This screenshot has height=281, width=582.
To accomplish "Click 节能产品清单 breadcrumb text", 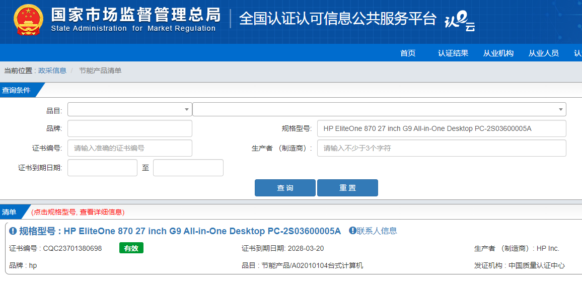I will [100, 71].
